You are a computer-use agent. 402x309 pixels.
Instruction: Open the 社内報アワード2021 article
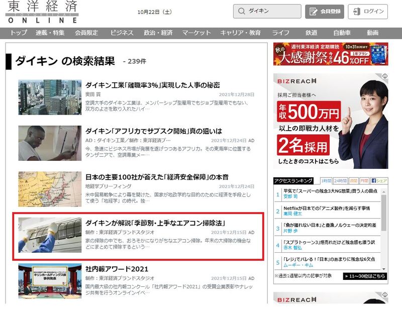coord(117,269)
